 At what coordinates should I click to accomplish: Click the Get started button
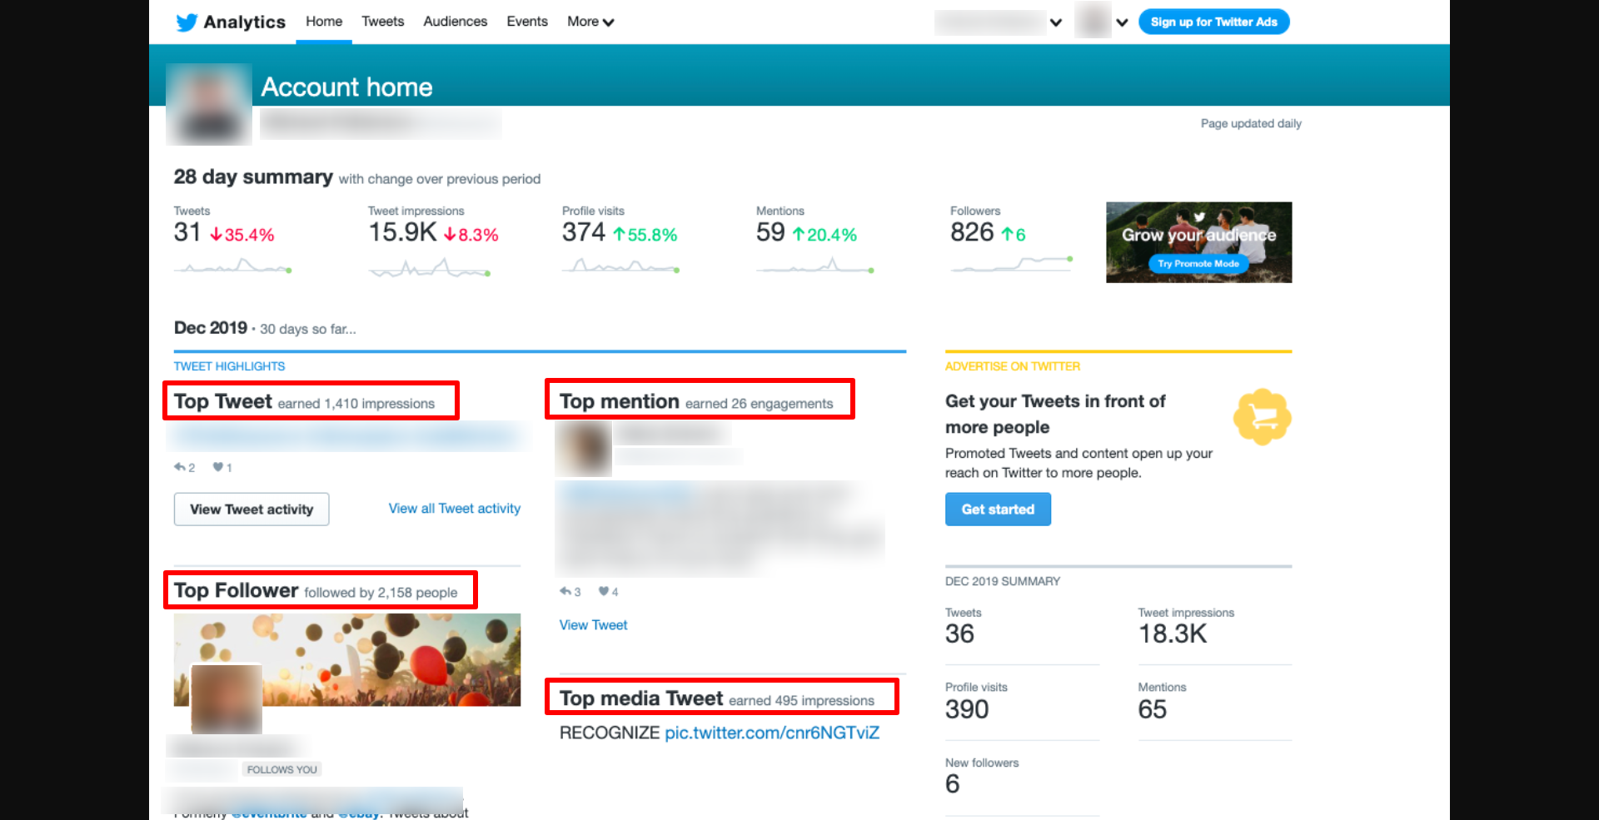[x=998, y=509]
